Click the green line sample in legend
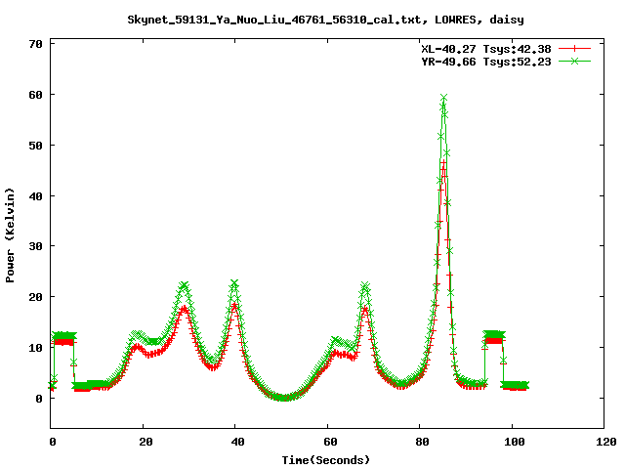 pyautogui.click(x=574, y=61)
